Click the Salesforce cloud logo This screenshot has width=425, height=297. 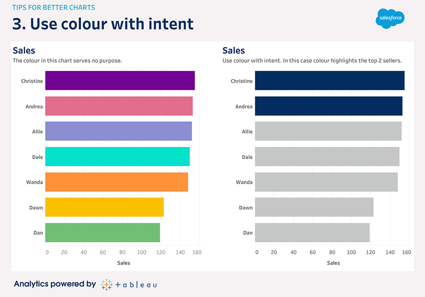(390, 19)
